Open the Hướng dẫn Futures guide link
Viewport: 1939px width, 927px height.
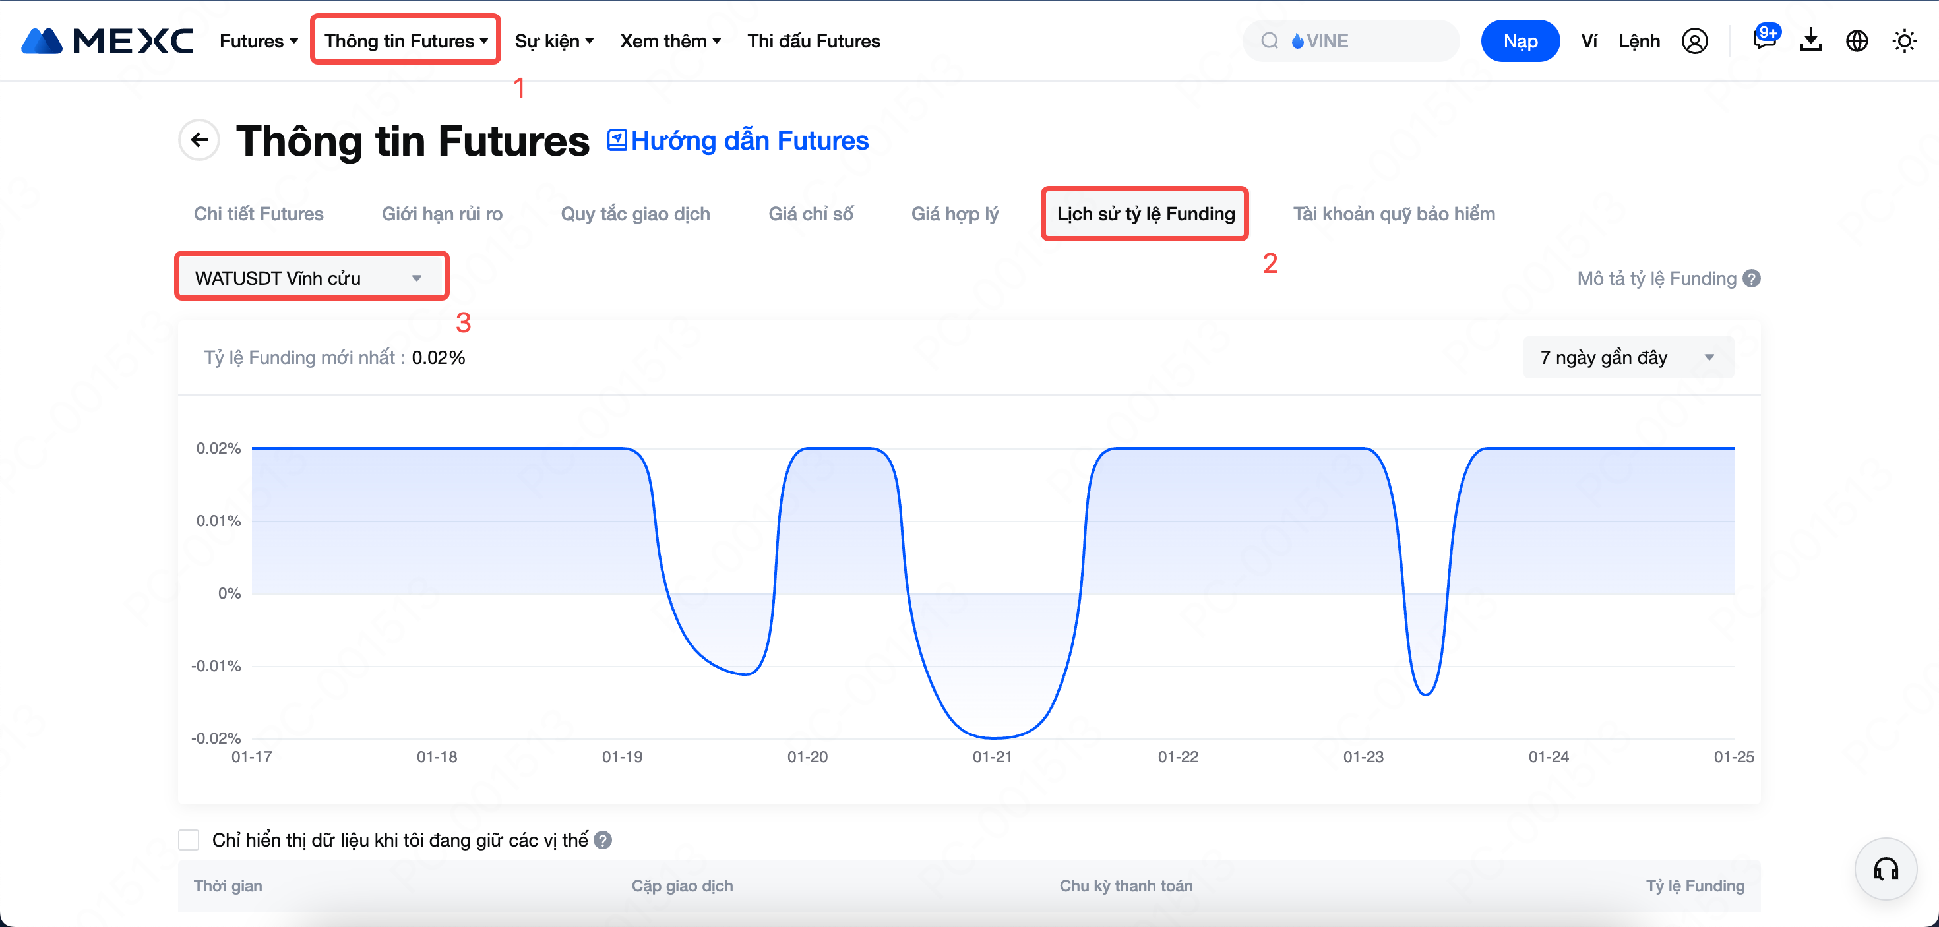point(739,140)
